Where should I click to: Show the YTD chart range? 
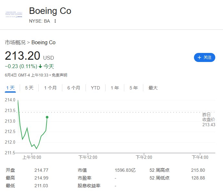95,88
